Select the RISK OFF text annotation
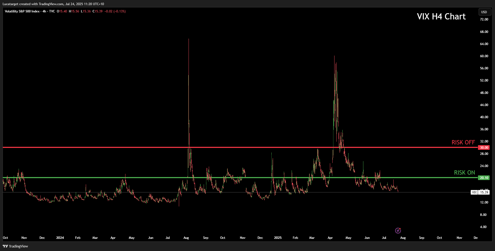 pyautogui.click(x=463, y=143)
